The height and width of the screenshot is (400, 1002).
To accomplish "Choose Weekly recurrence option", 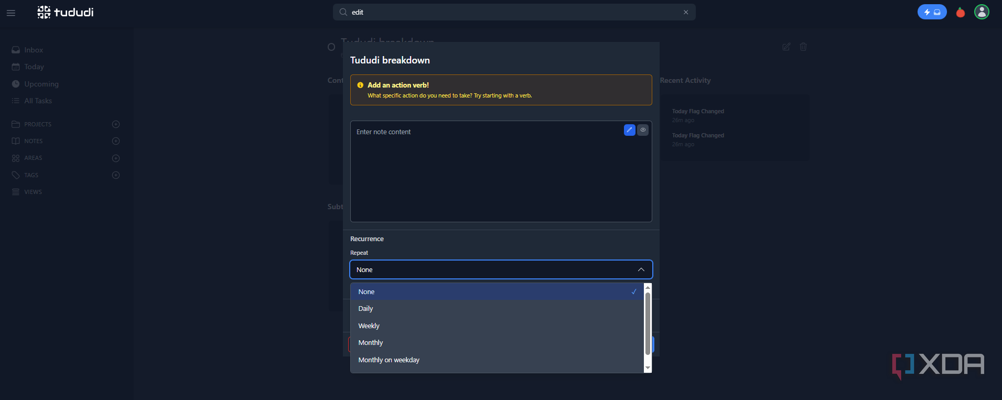I will 497,326.
